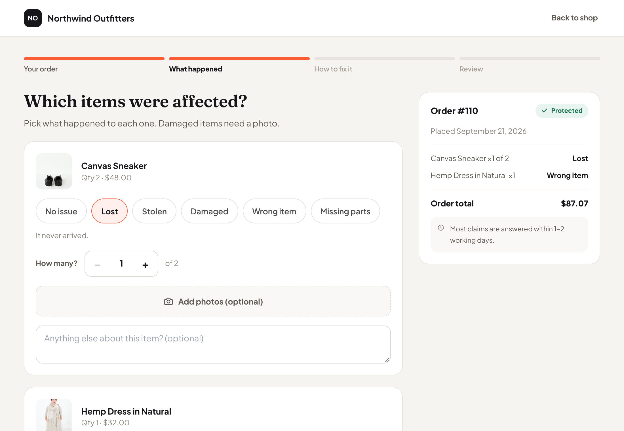The height and width of the screenshot is (431, 624).
Task: Click the 'Hemp Dress in Natural' item title
Action: [126, 411]
